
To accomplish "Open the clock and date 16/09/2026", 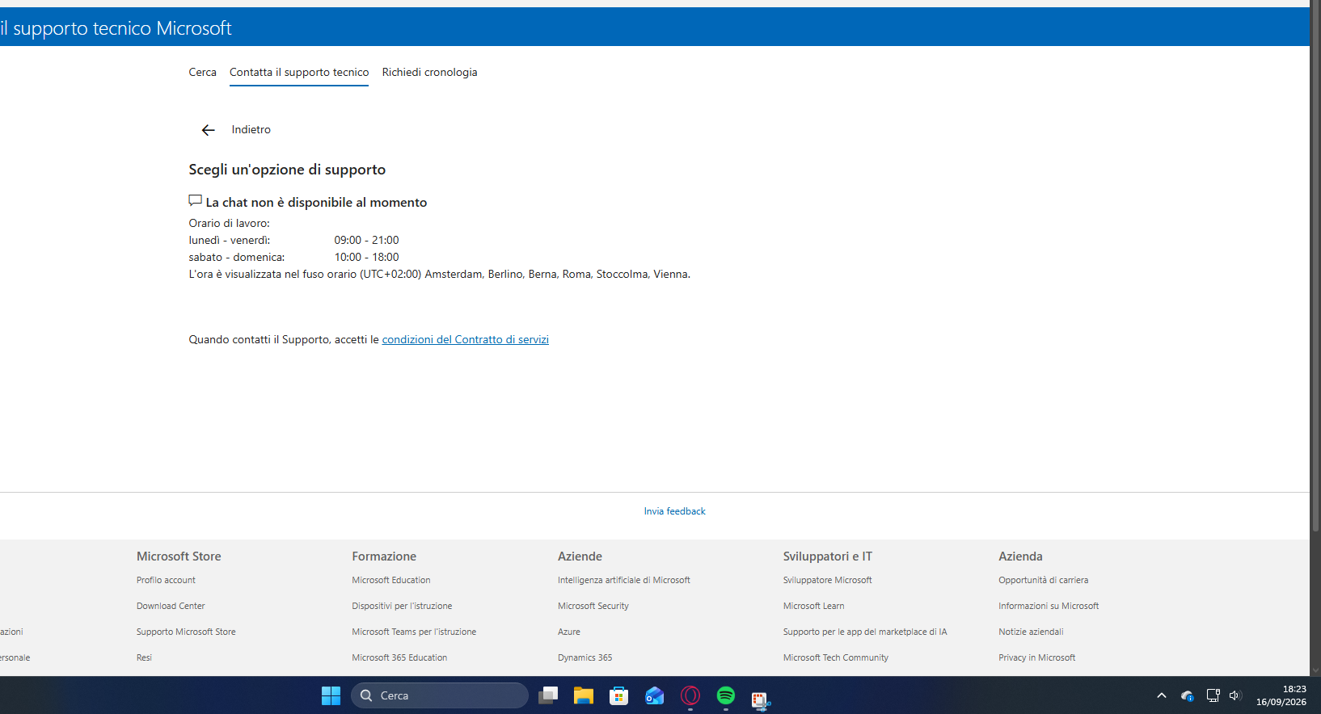I will [x=1281, y=695].
